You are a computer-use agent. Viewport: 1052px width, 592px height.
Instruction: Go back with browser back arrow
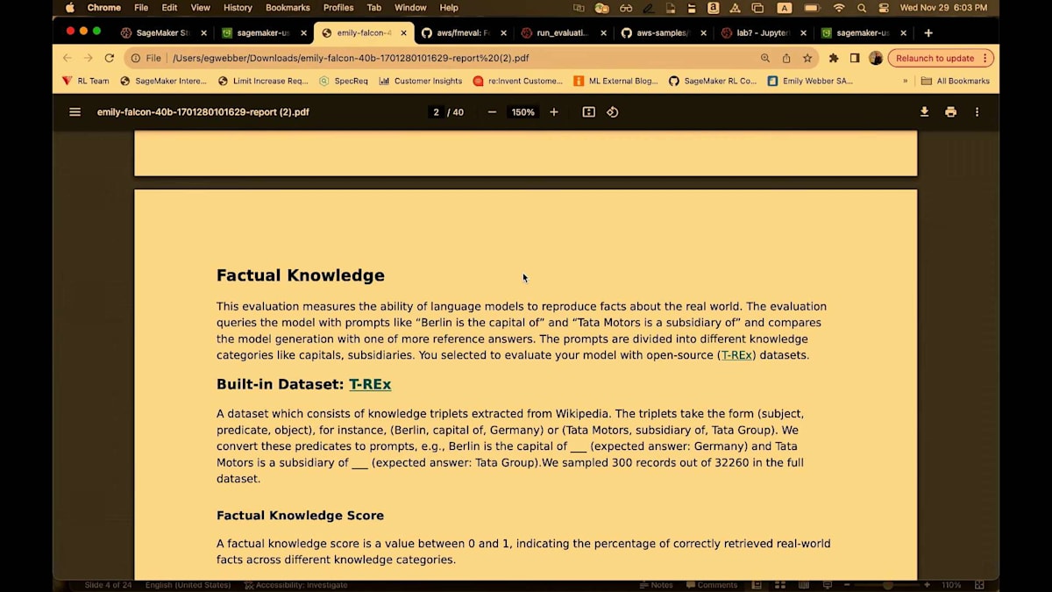click(68, 58)
